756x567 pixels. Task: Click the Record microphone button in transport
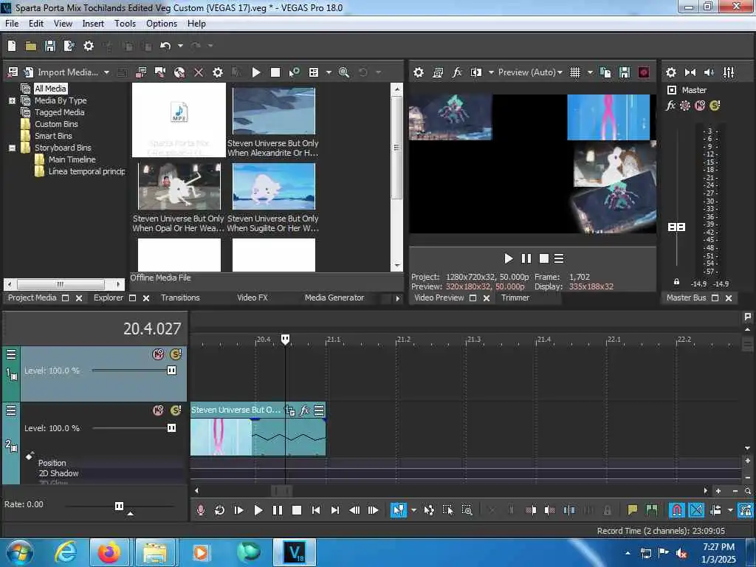click(x=201, y=510)
